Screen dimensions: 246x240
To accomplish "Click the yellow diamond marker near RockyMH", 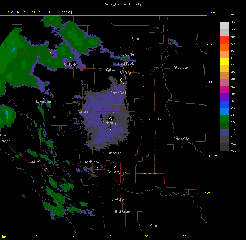I will pos(71,58).
